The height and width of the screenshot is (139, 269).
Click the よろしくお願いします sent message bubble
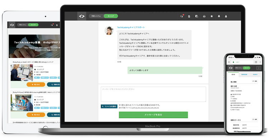[165, 70]
